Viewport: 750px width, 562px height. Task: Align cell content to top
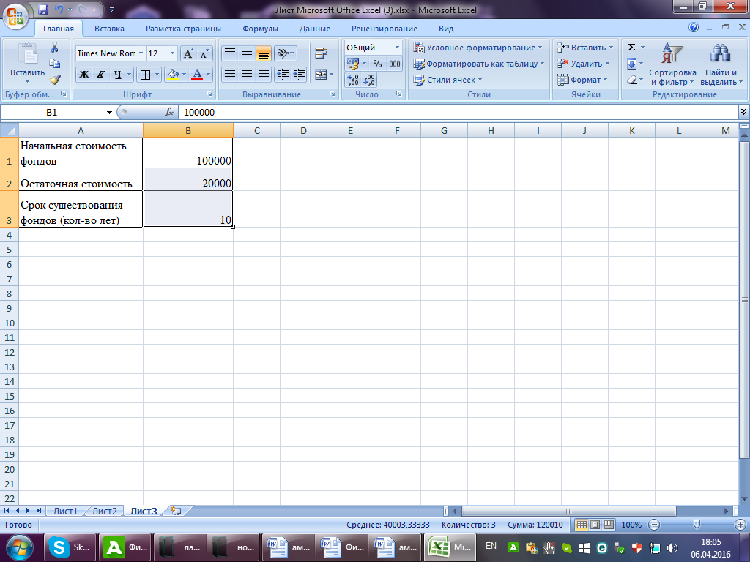click(230, 53)
